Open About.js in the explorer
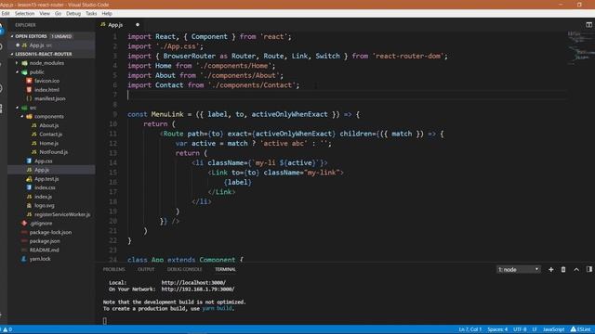Viewport: 595px width, 334px height. (x=49, y=125)
